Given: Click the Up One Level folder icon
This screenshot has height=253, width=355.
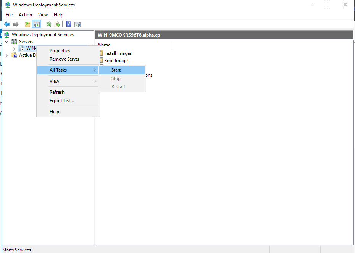Looking at the screenshot, I should [x=27, y=24].
